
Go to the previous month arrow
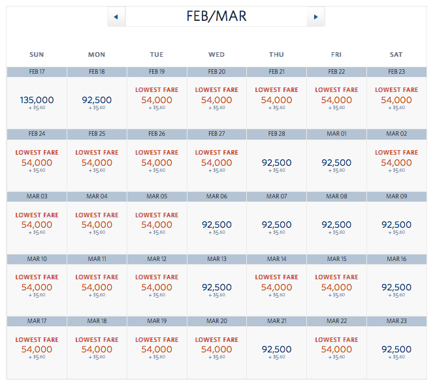click(116, 17)
